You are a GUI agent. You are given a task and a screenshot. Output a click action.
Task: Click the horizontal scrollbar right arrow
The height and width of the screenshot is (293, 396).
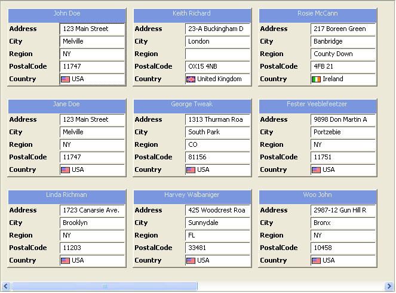(389, 286)
